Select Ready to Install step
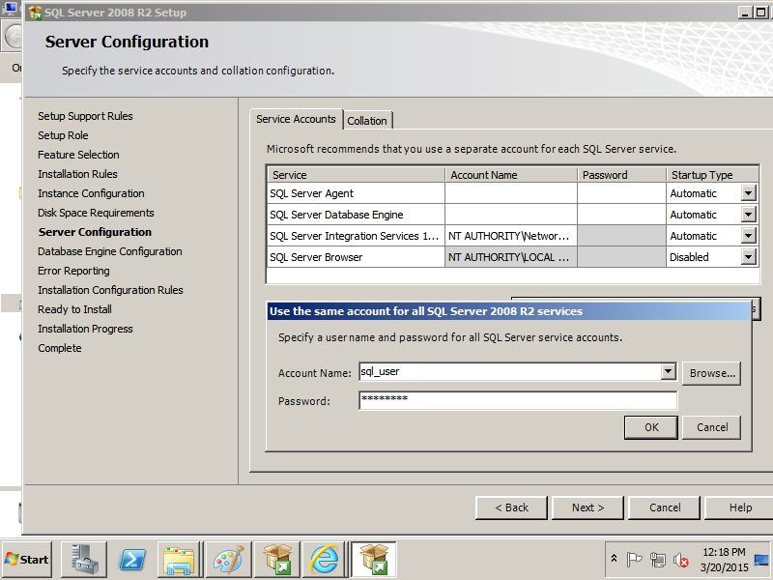 click(x=75, y=309)
